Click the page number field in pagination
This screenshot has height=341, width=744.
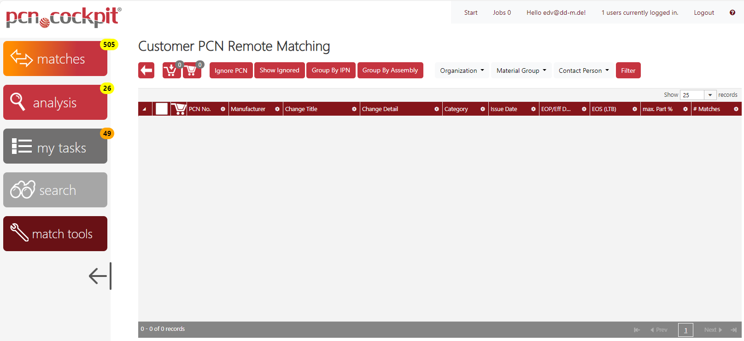tap(685, 330)
